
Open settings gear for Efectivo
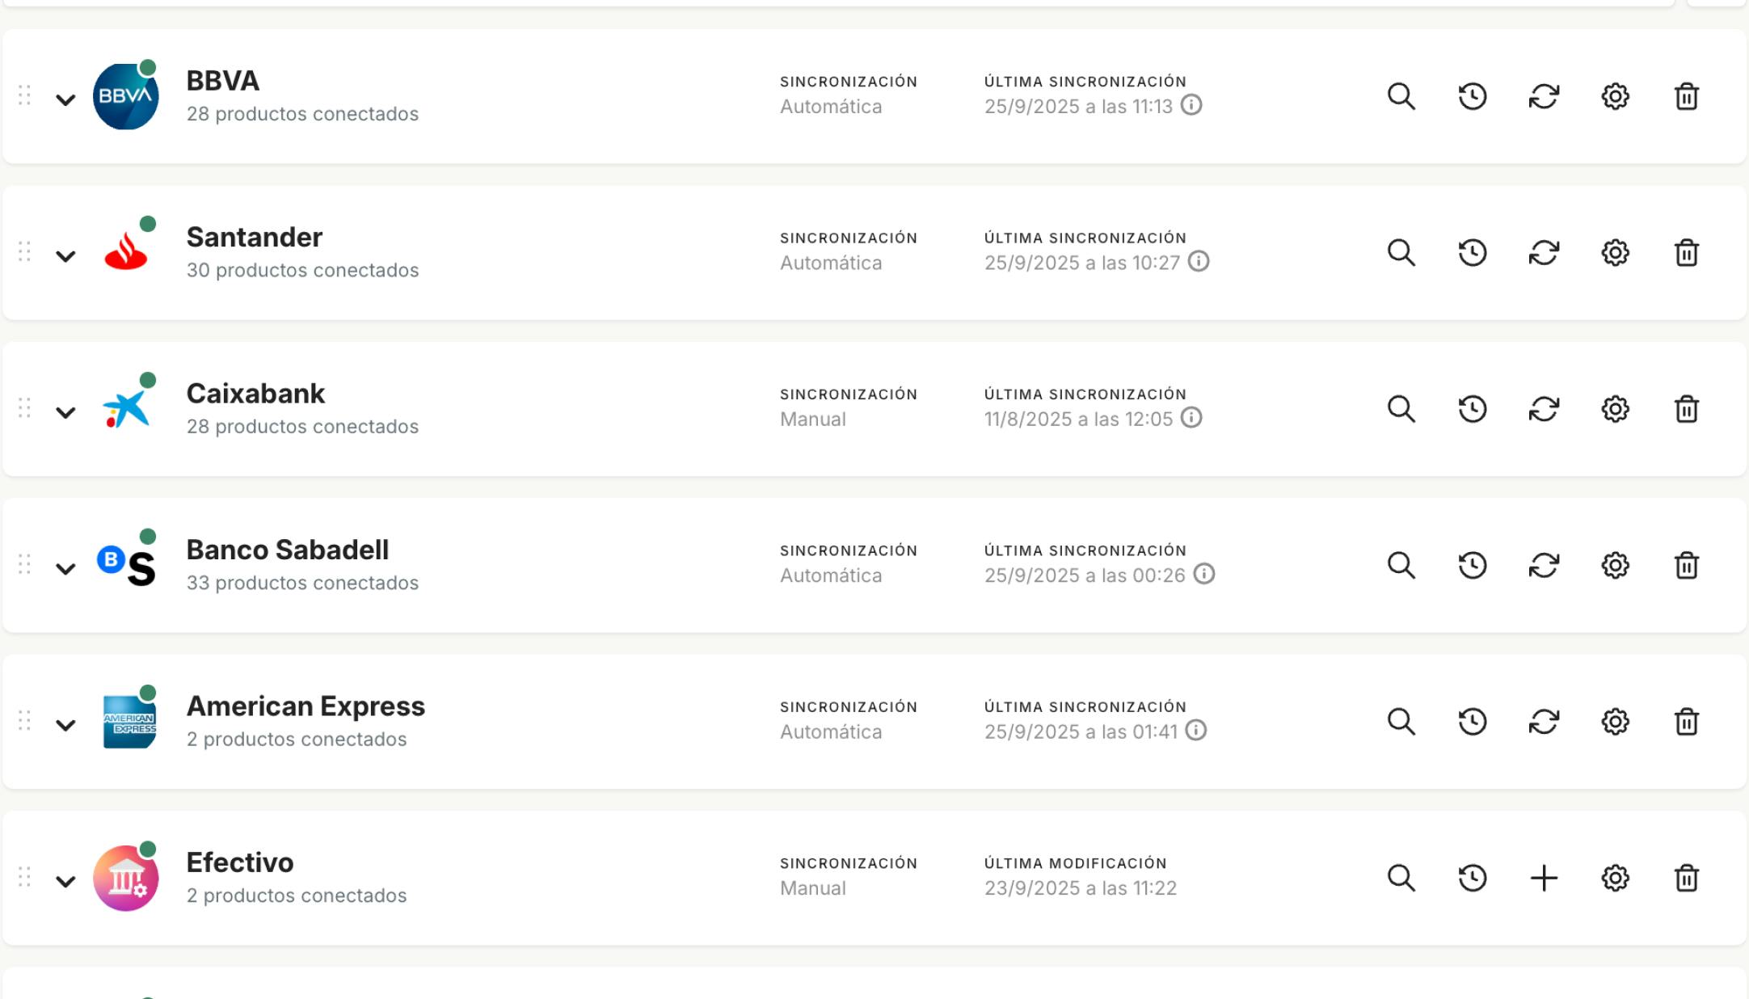tap(1615, 878)
